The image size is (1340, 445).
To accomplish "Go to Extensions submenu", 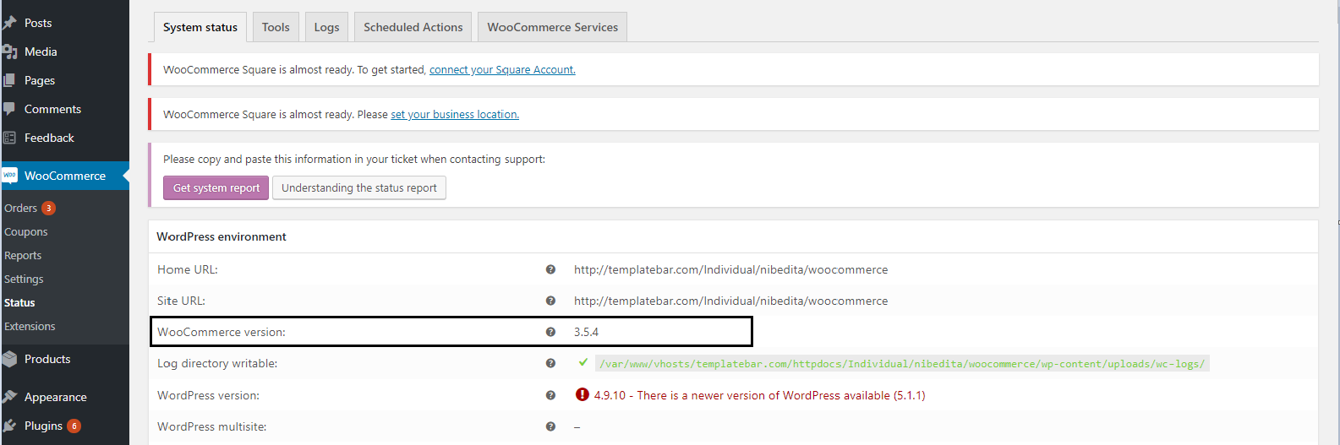I will [x=30, y=326].
